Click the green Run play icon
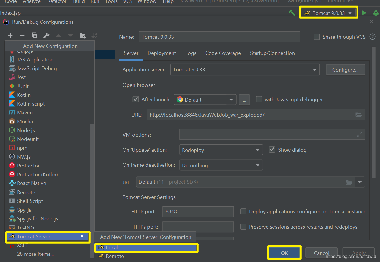The width and height of the screenshot is (380, 262). click(364, 13)
